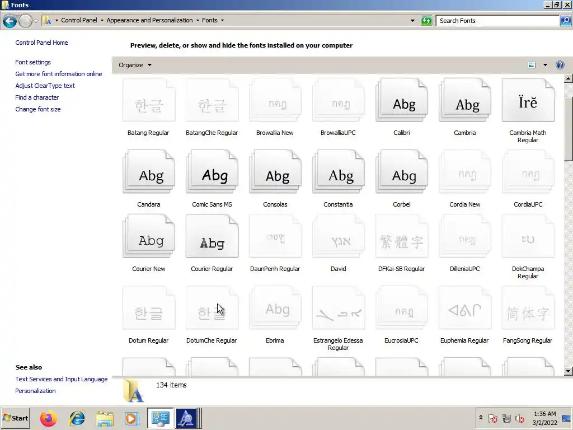Open Adjust ClearType text link
The width and height of the screenshot is (573, 430).
[45, 86]
